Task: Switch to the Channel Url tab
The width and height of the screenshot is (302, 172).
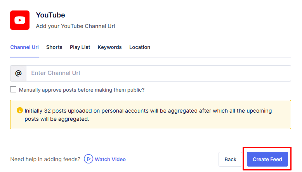Action: coord(24,47)
